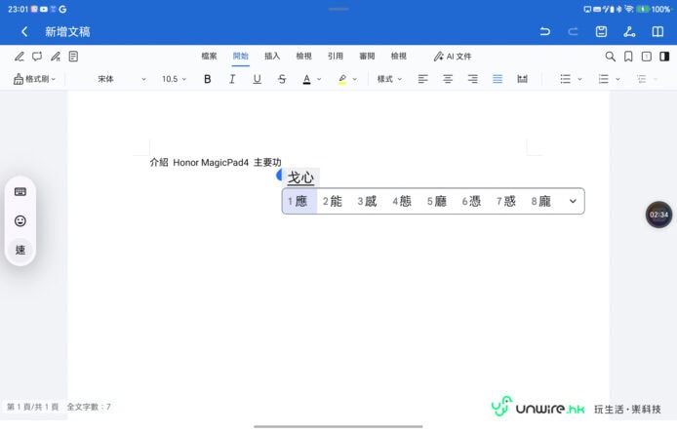
Task: Tap the 速 input method button
Action: [20, 250]
